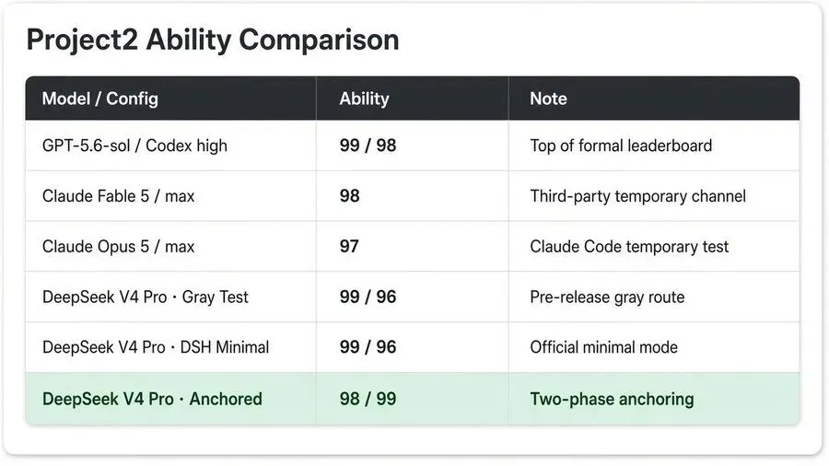
Task: Click the Ability column header
Action: (x=364, y=99)
